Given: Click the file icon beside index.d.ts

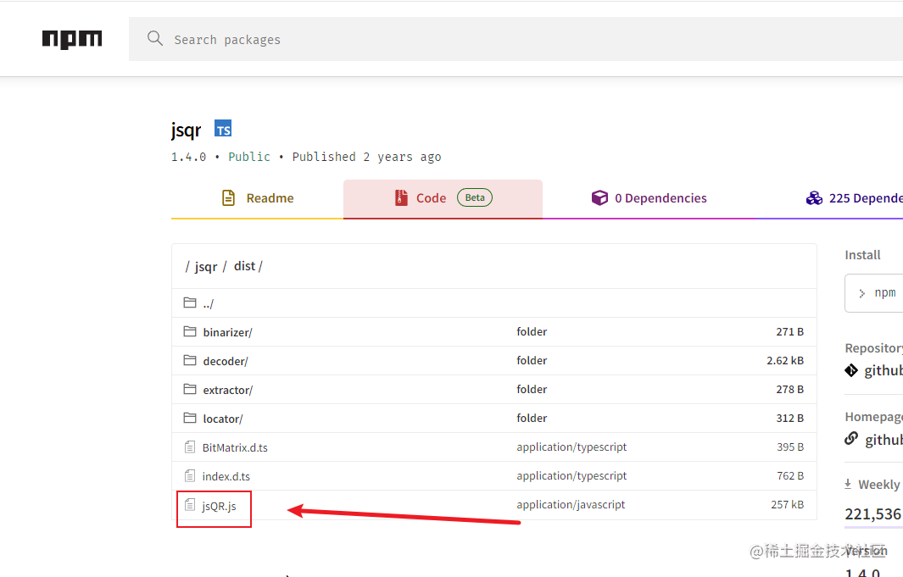Looking at the screenshot, I should coord(189,476).
